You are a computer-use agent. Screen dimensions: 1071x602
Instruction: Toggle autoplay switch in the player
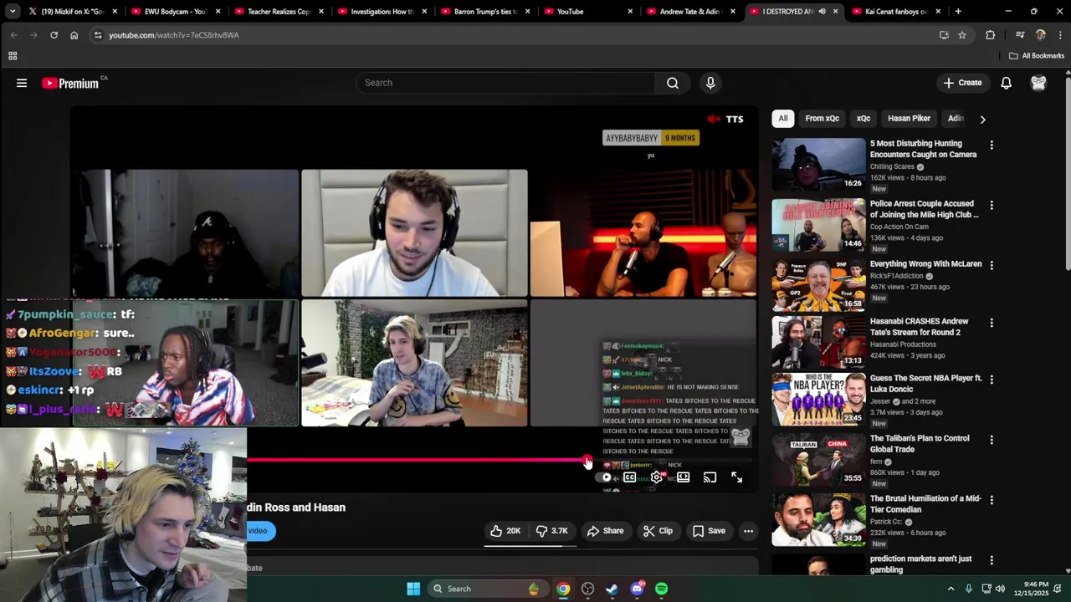[604, 477]
